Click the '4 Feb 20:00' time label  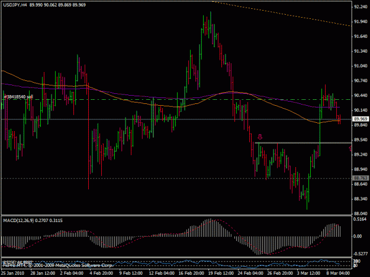click(101, 273)
